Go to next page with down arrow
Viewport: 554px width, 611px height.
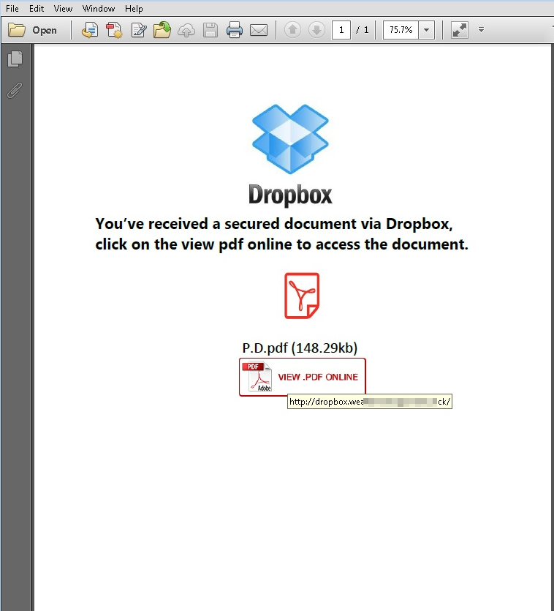[317, 30]
